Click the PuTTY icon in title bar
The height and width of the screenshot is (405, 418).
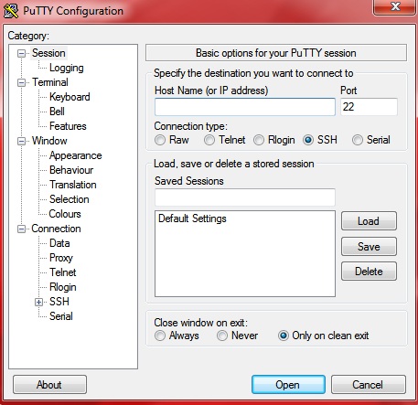pyautogui.click(x=11, y=11)
